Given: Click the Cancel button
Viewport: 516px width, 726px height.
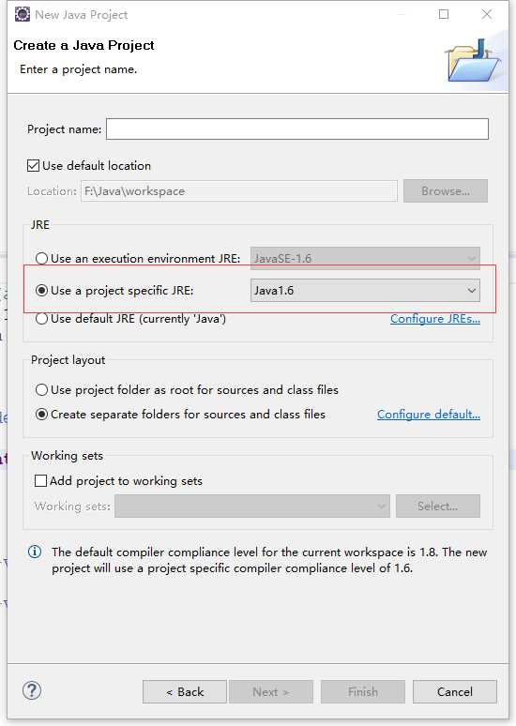Looking at the screenshot, I should point(454,691).
